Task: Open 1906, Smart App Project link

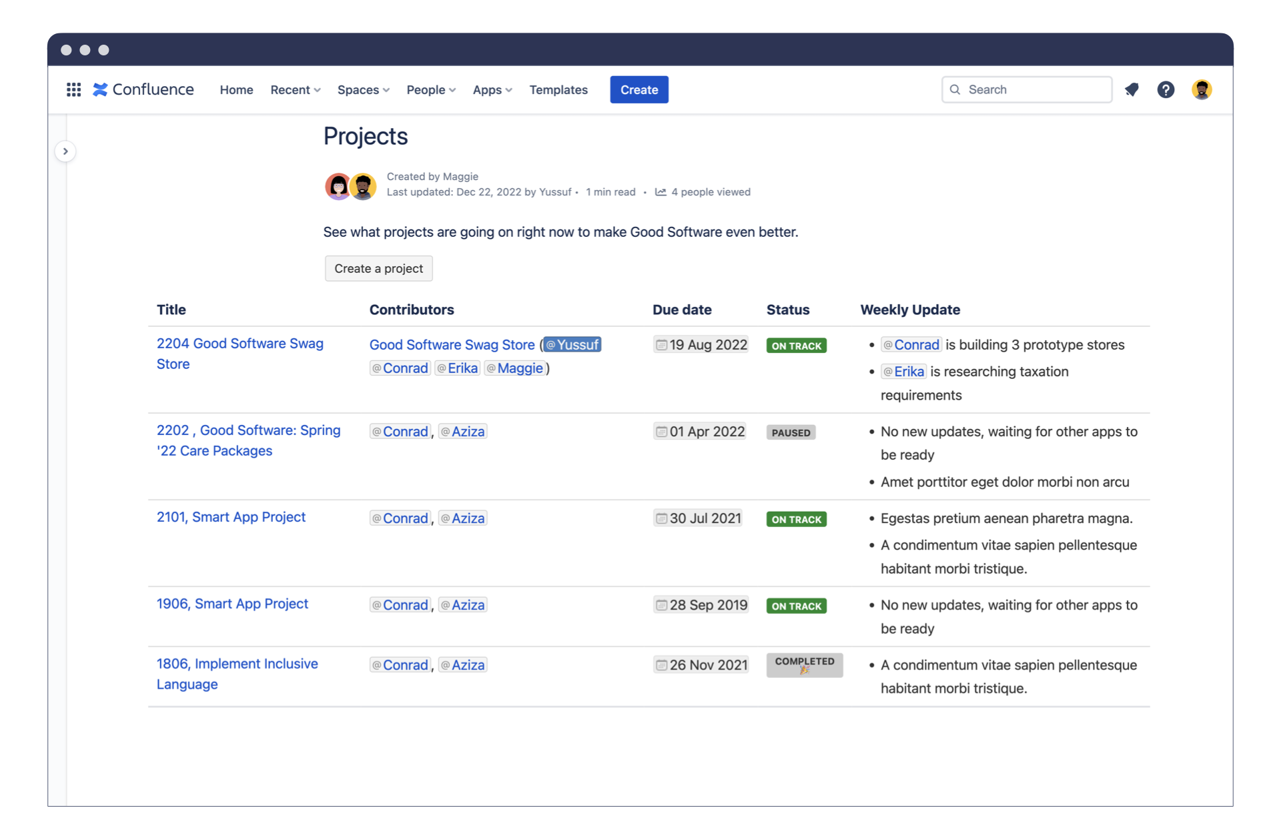Action: [232, 604]
